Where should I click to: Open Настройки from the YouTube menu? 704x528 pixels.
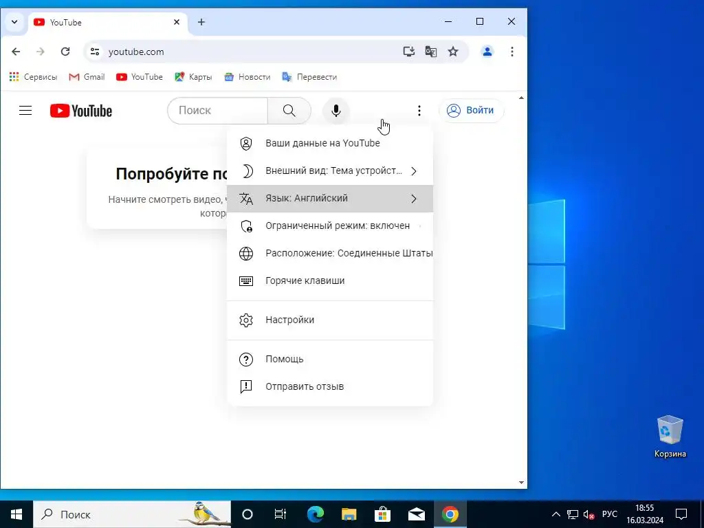click(330, 320)
